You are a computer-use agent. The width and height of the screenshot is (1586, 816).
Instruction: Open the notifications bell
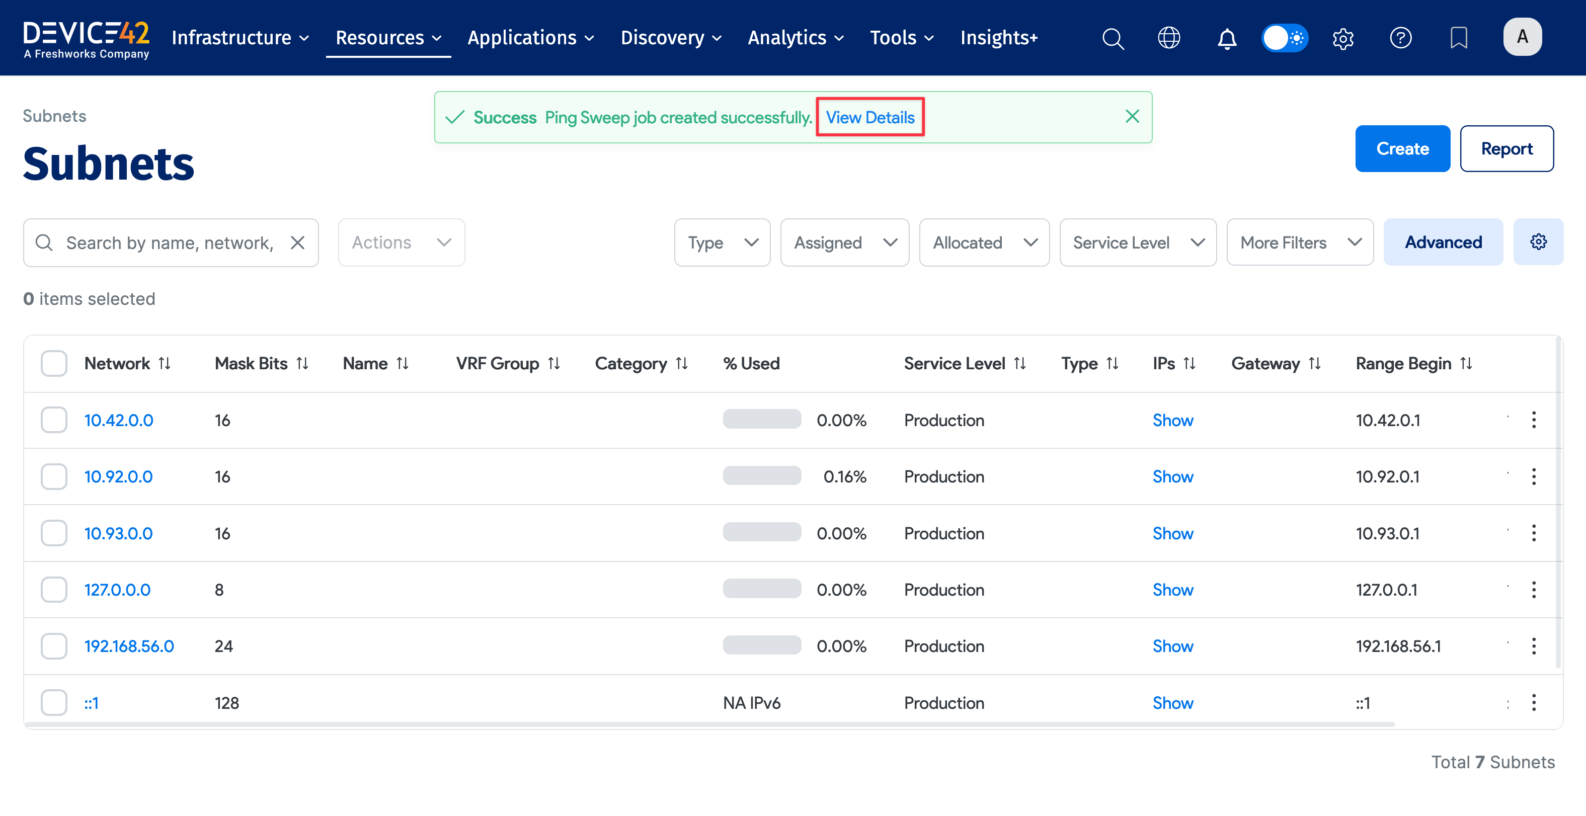pyautogui.click(x=1226, y=38)
